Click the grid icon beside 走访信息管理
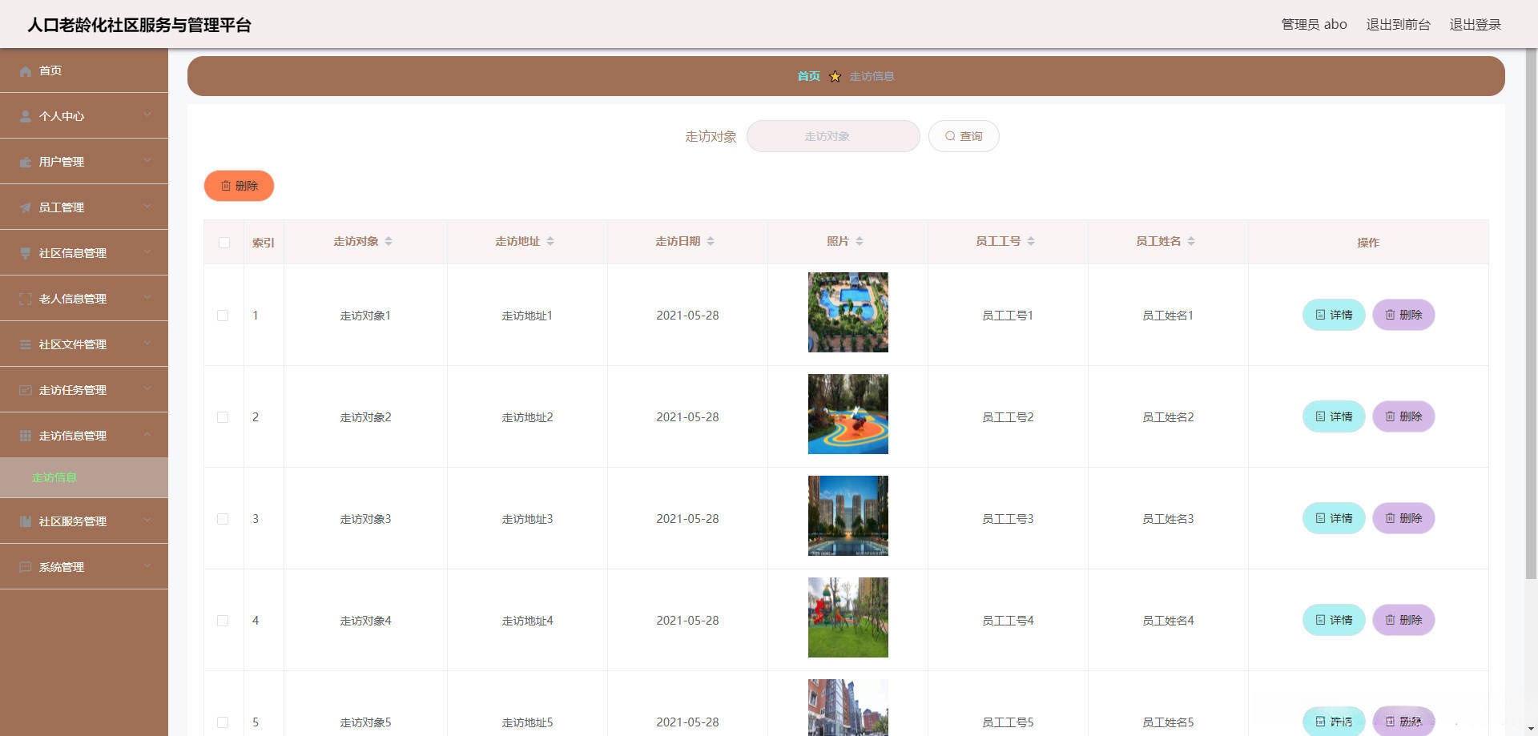Viewport: 1538px width, 736px height. 26,436
